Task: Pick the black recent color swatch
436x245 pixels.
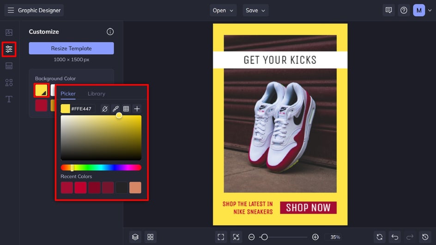Action: pyautogui.click(x=121, y=187)
